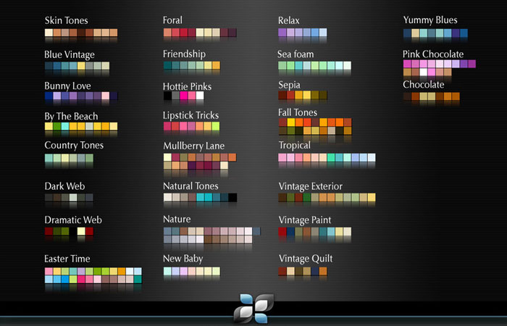Image resolution: width=507 pixels, height=326 pixels.
Task: Pick the purple first swatch in Relax
Action: pos(282,33)
